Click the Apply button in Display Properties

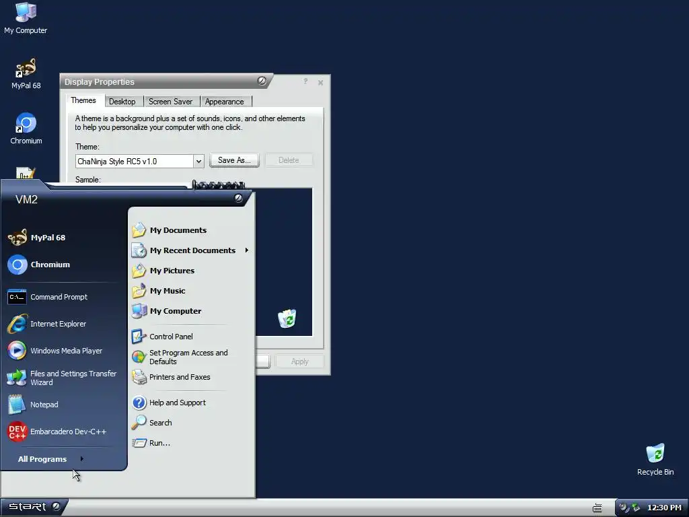[299, 361]
